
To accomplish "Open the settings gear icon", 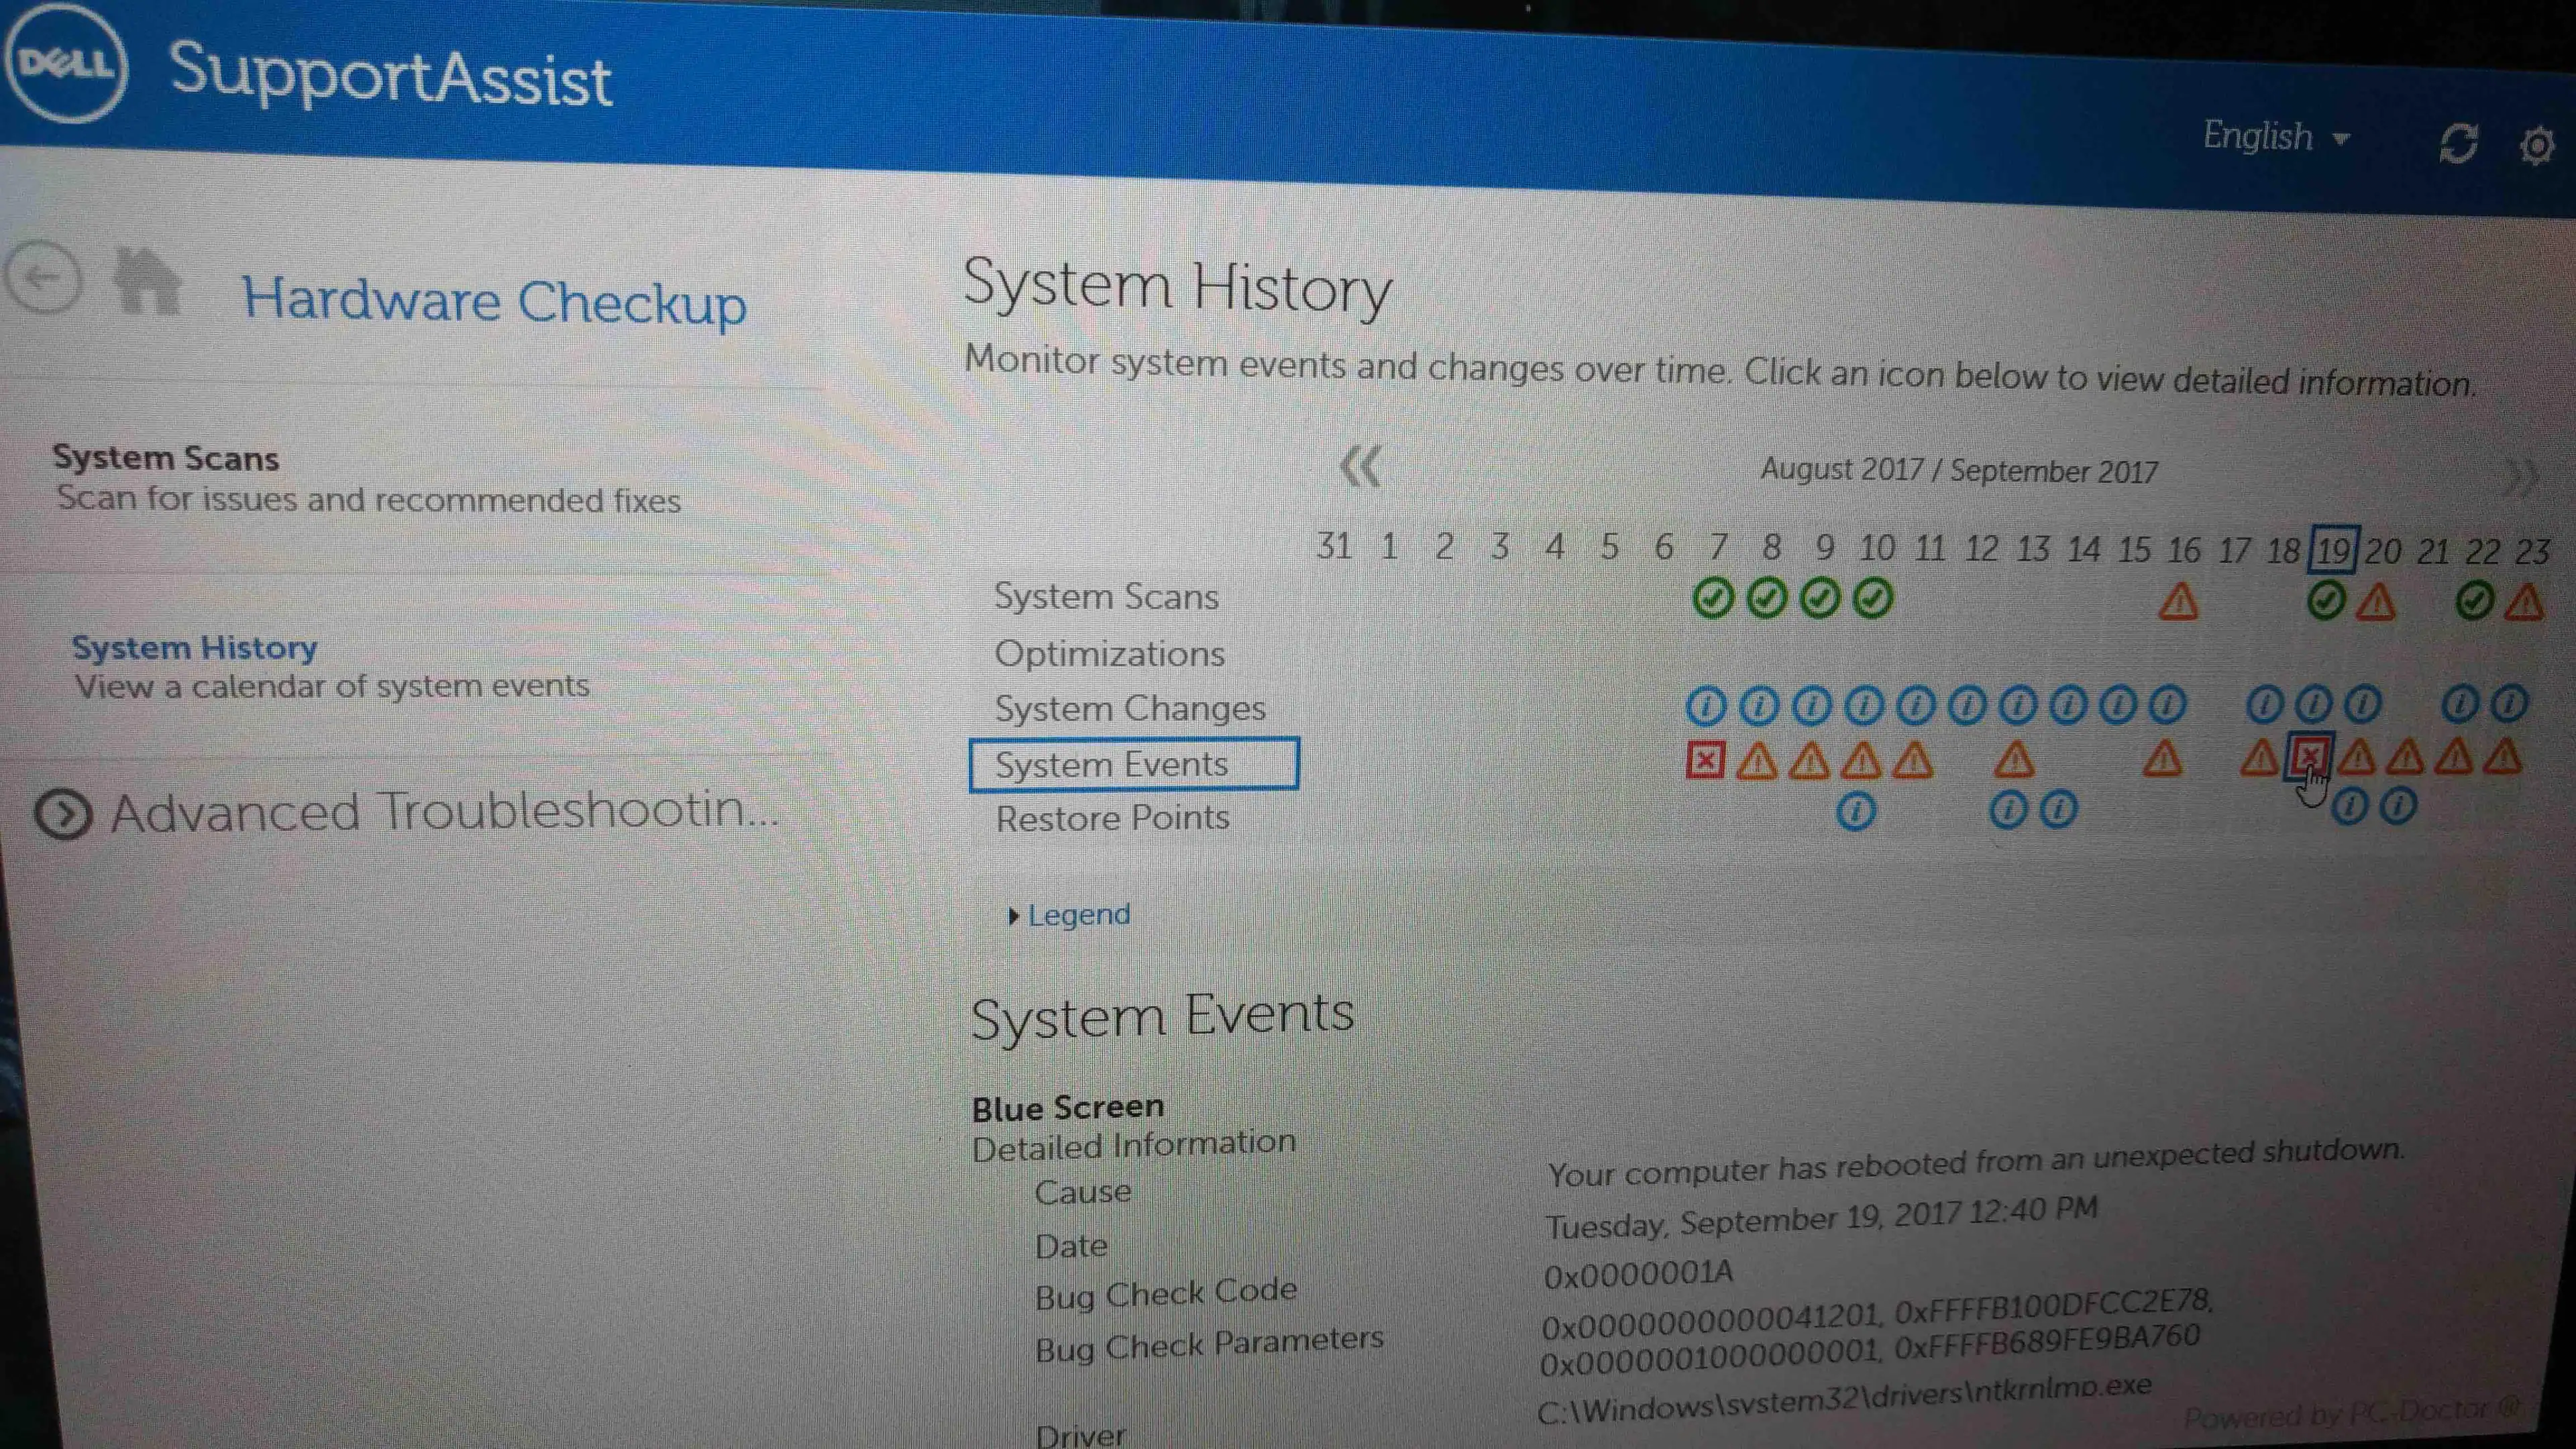I will 2537,146.
